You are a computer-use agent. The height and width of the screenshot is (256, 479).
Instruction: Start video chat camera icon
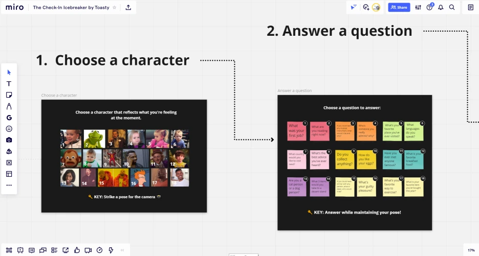pos(88,250)
